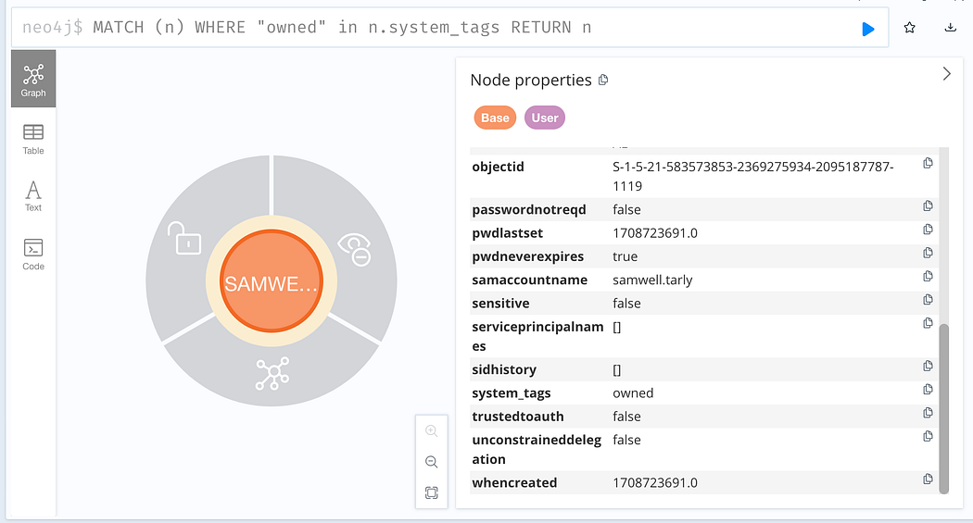The height and width of the screenshot is (523, 973).
Task: Click the User label badge
Action: [545, 118]
